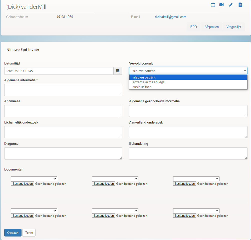Image resolution: width=251 pixels, height=240 pixels.
Task: Click the pencil edit icon
Action: [x=231, y=5]
